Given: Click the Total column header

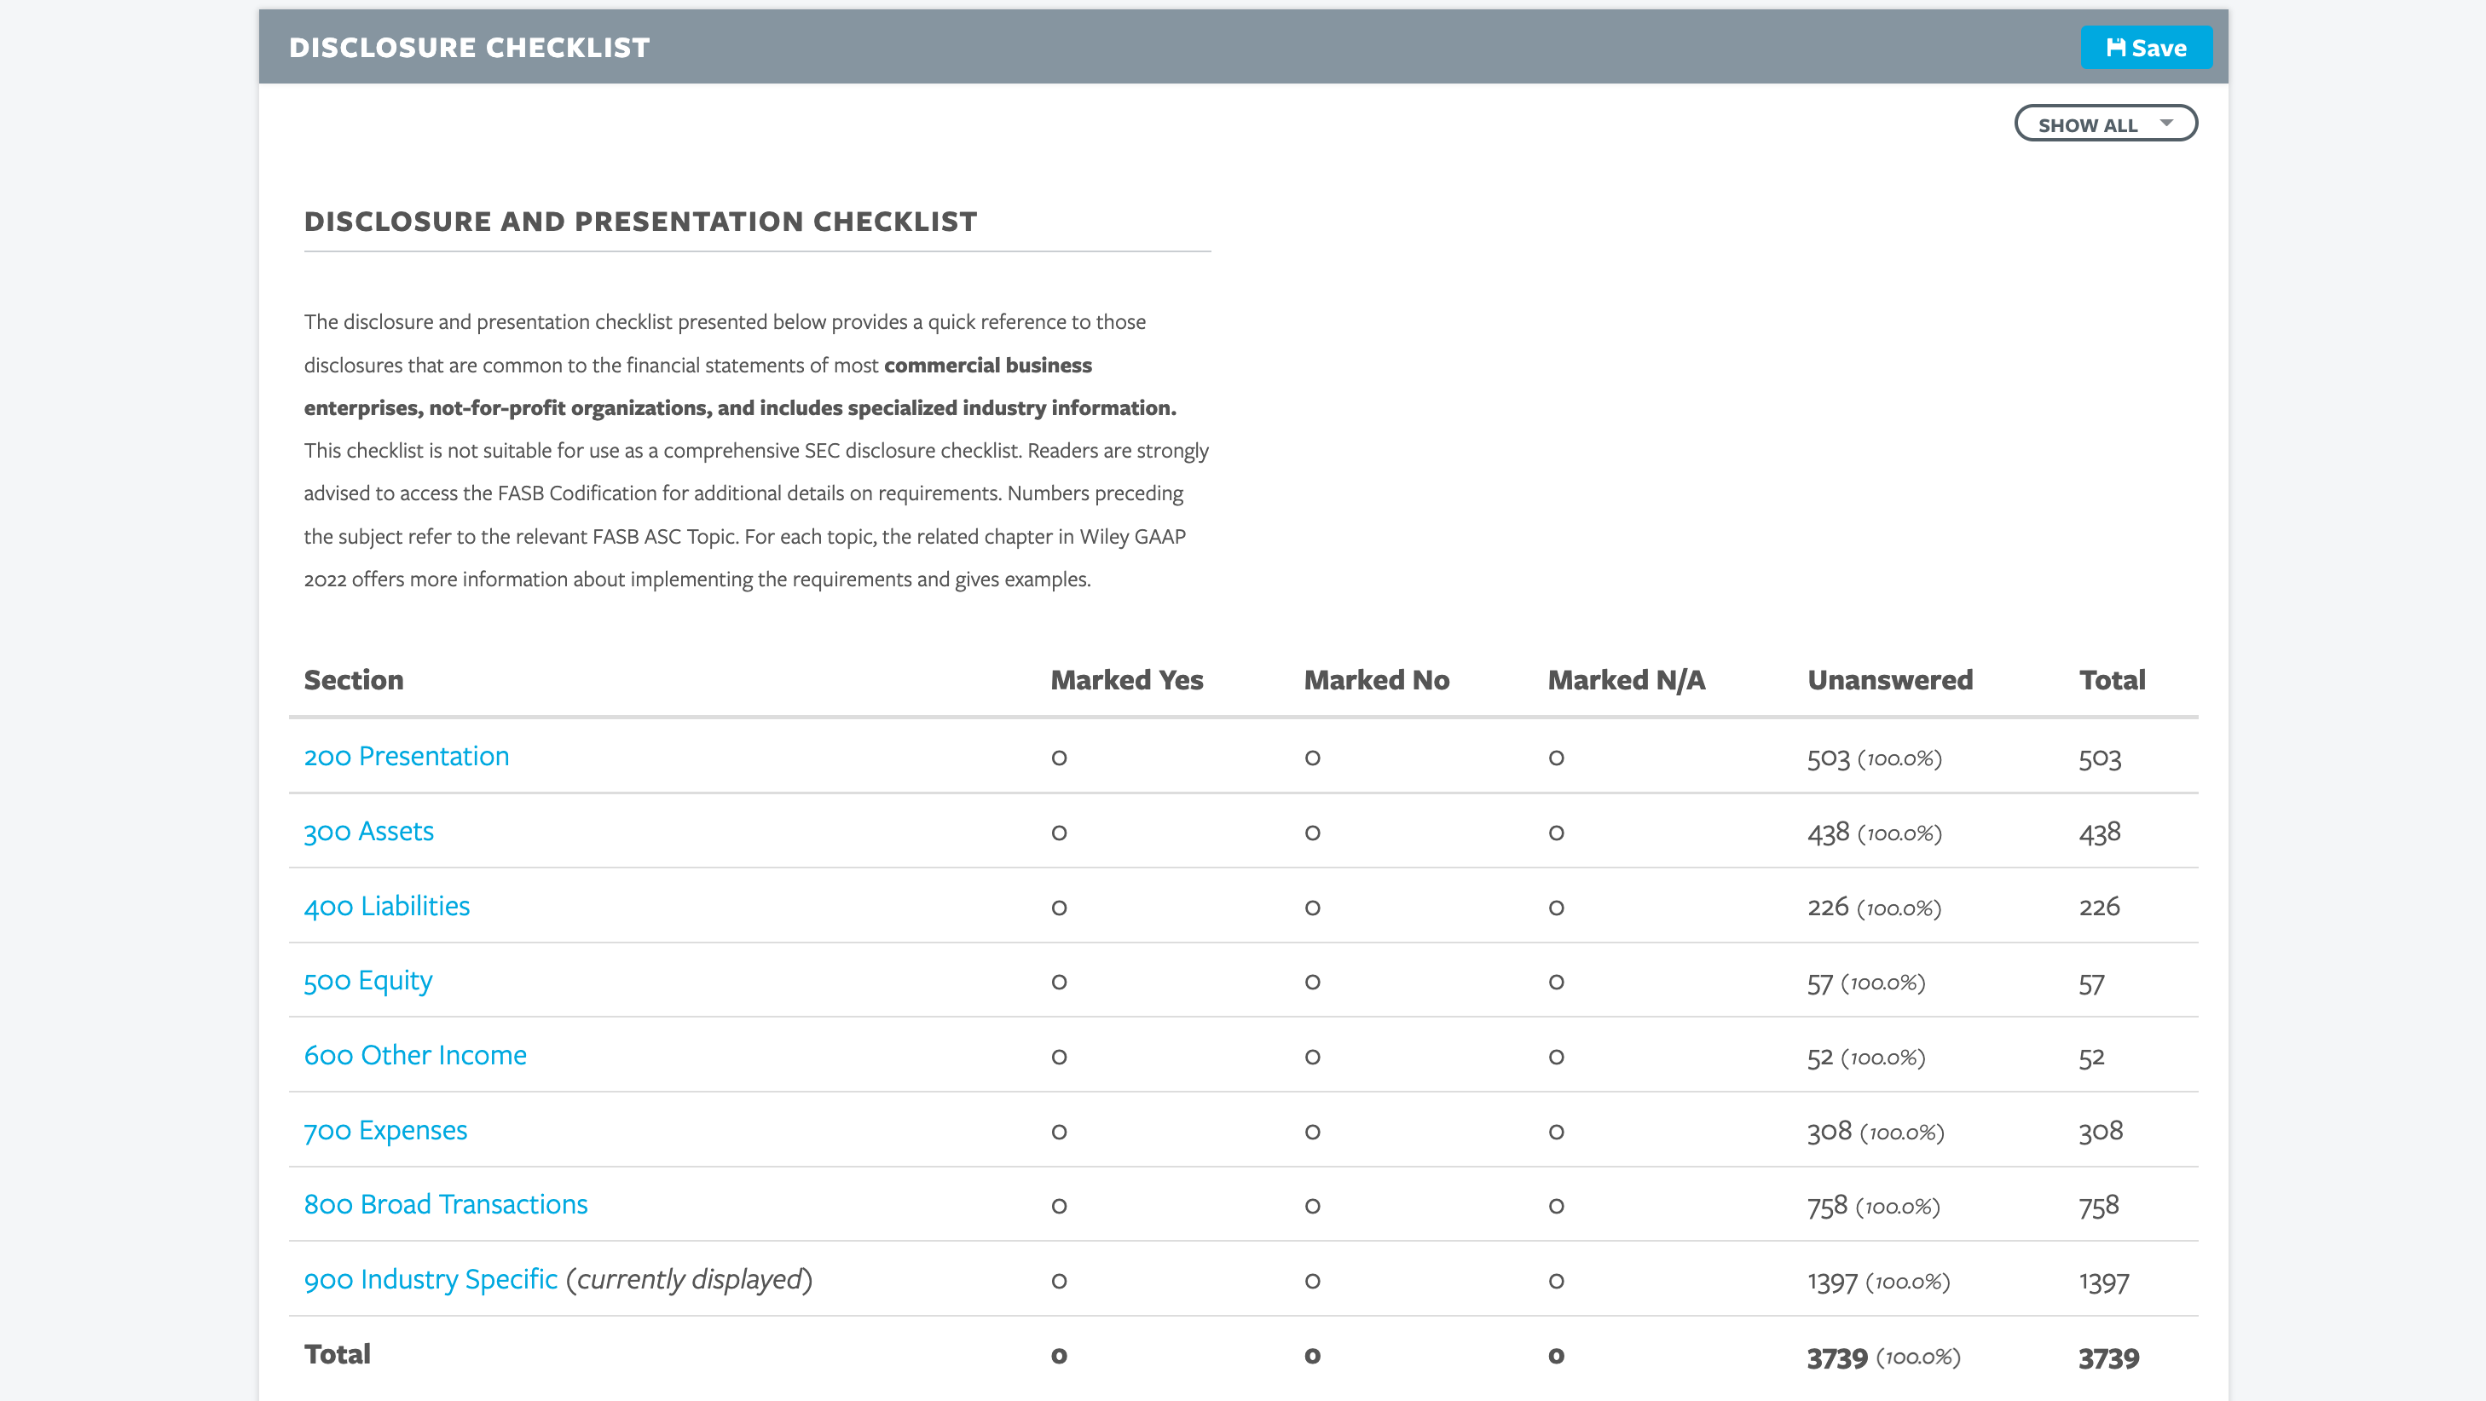Looking at the screenshot, I should click(x=2112, y=680).
